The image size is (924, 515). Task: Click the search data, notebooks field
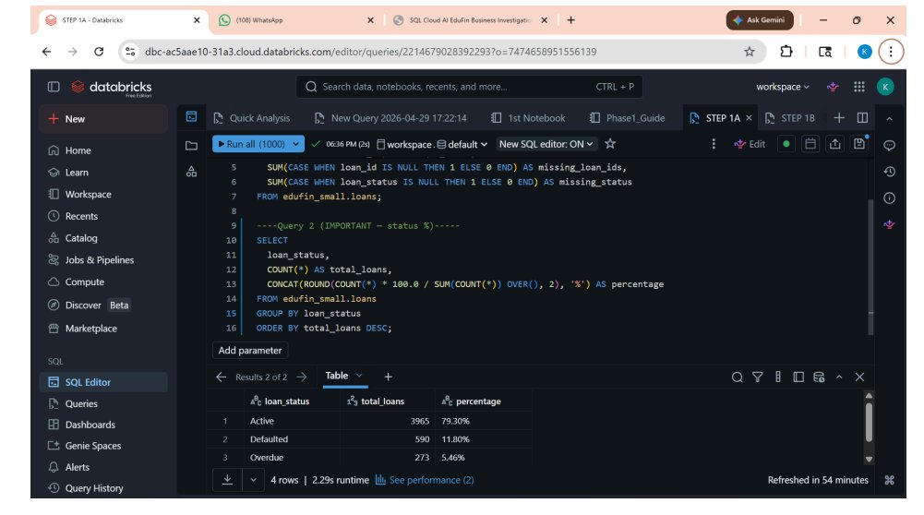[x=469, y=87]
